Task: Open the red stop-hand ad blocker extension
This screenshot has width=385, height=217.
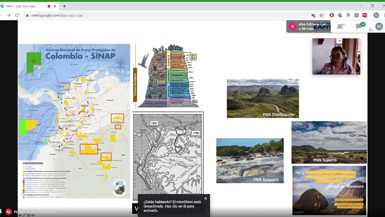Action: point(332,15)
